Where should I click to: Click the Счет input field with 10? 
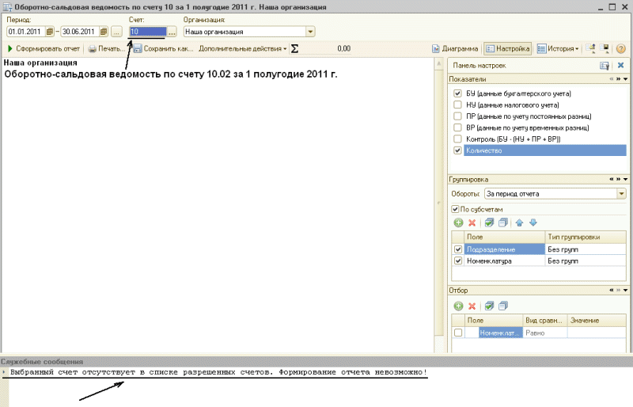(x=148, y=32)
